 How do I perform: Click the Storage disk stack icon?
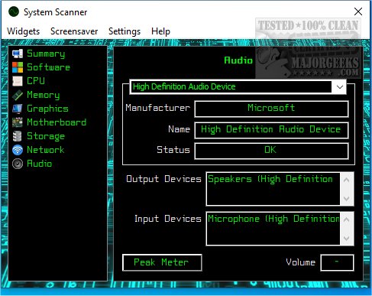(18, 136)
